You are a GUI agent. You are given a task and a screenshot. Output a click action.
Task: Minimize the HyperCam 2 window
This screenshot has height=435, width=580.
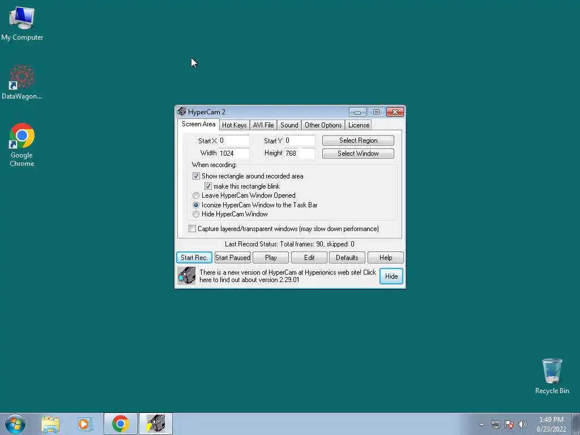click(358, 112)
